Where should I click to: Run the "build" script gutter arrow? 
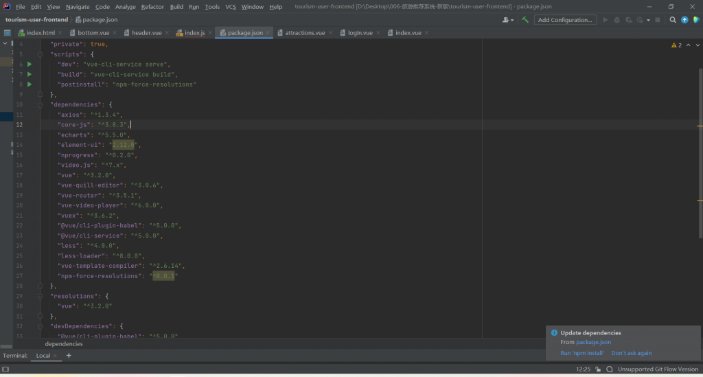coord(30,74)
